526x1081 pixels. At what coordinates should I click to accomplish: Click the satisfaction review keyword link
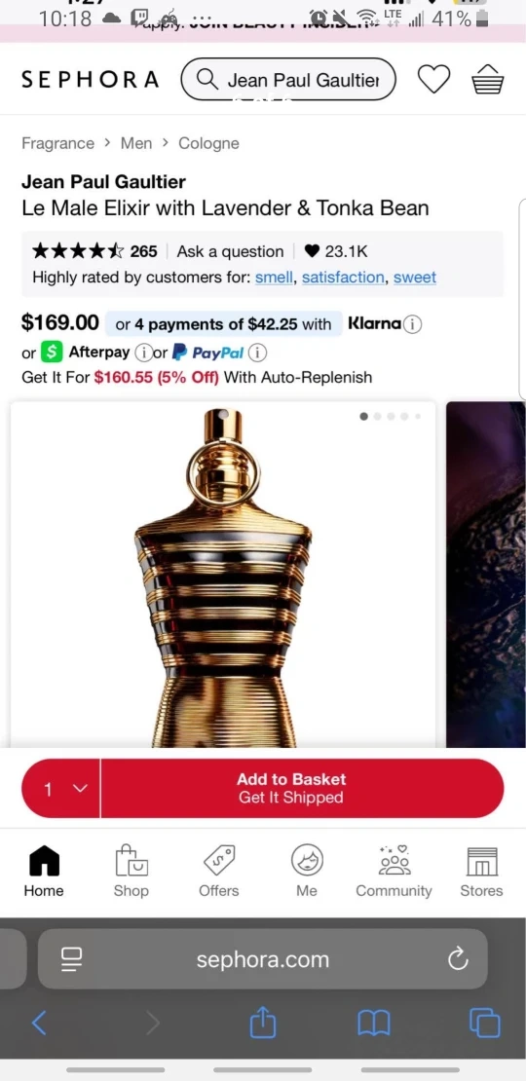343,278
